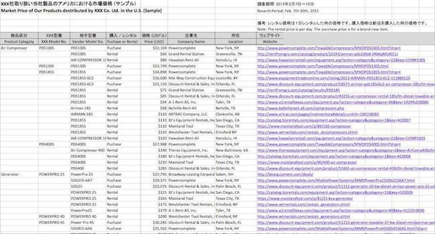Select the 'Vender Model No.' header cell
Image resolution: width=435 pixels, height=234 pixels.
[x=88, y=42]
